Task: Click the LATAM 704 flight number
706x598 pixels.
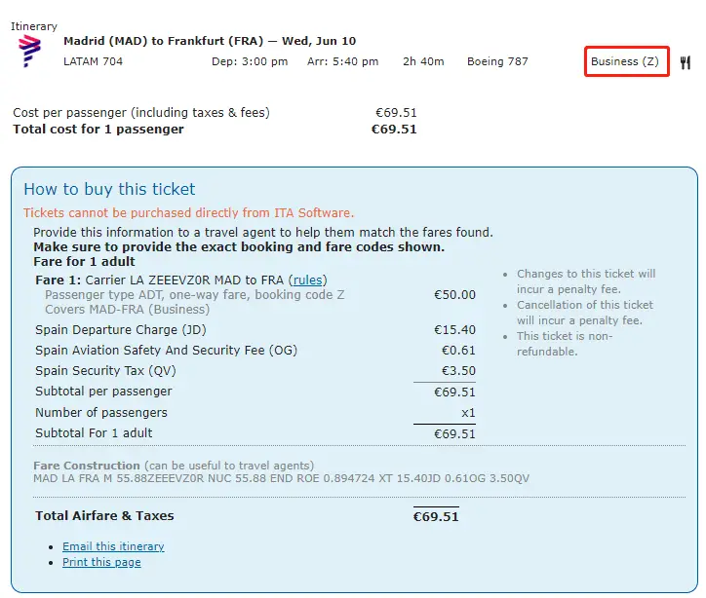Action: coord(94,61)
